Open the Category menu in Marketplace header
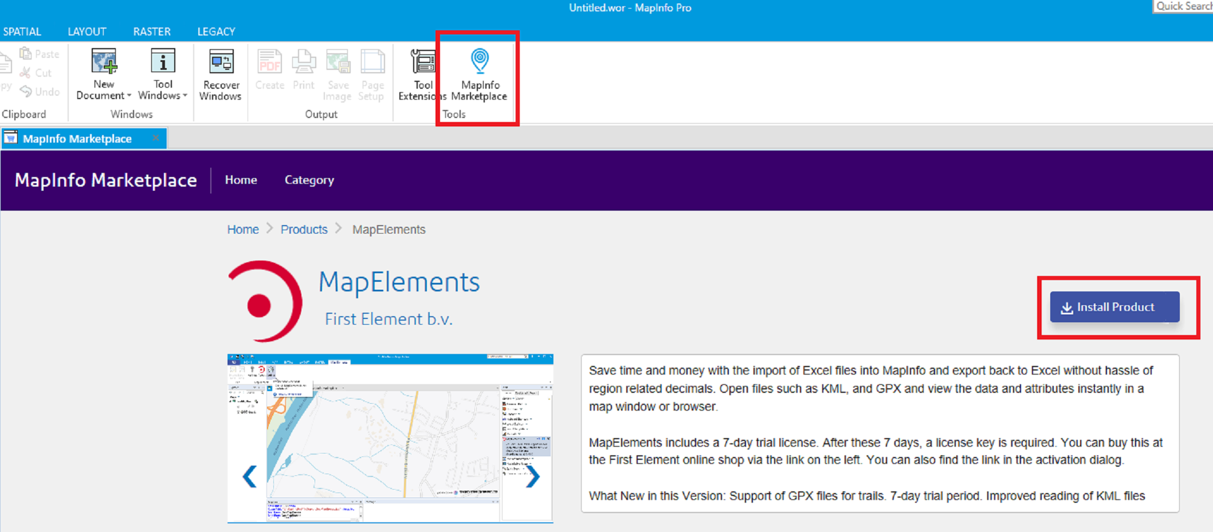 click(309, 180)
